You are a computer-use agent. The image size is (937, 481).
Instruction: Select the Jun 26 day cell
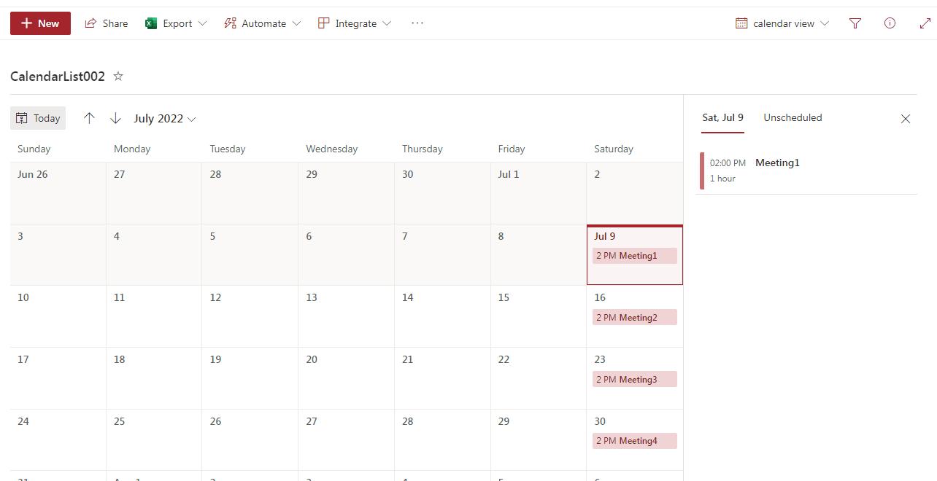pyautogui.click(x=58, y=193)
